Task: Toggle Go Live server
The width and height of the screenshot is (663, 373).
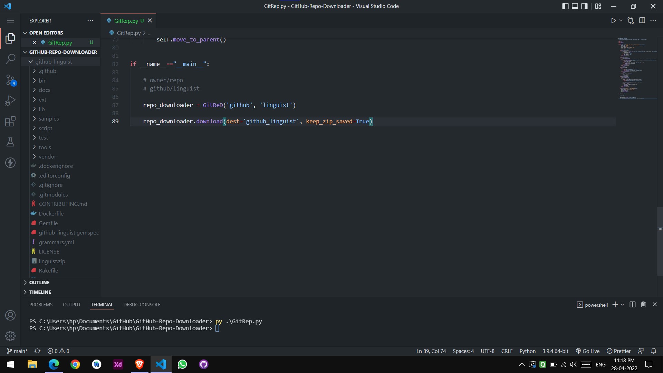Action: [x=587, y=351]
